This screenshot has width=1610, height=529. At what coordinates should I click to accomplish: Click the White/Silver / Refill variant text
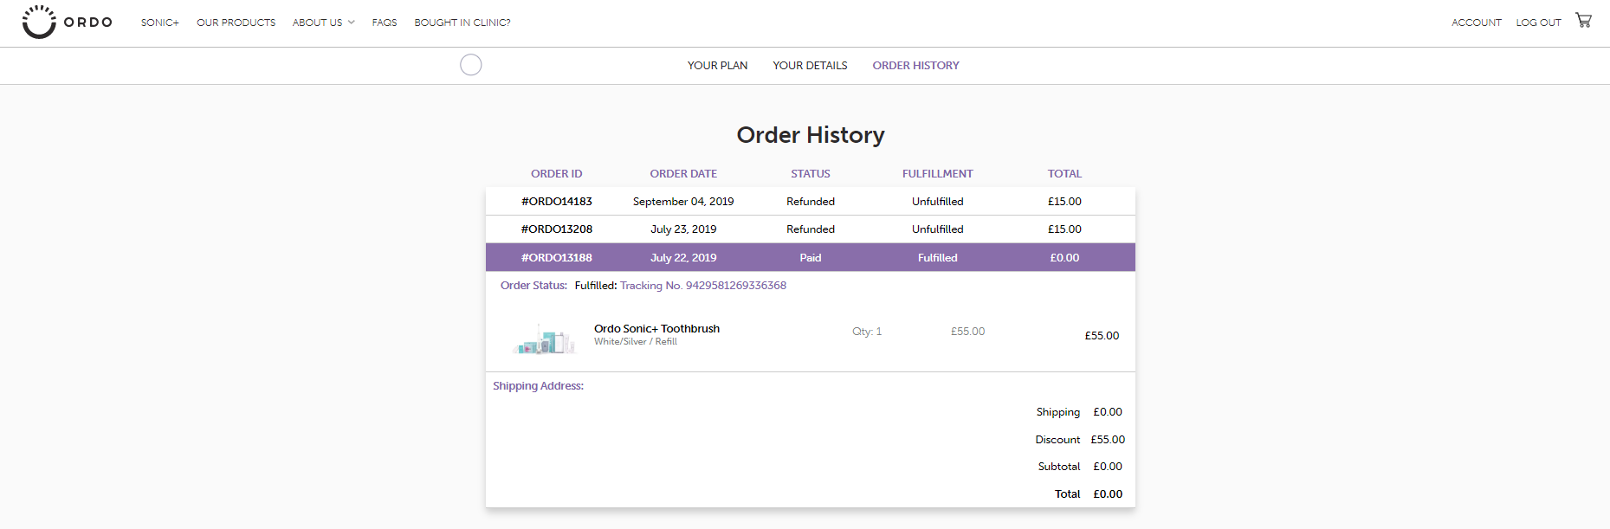(636, 342)
